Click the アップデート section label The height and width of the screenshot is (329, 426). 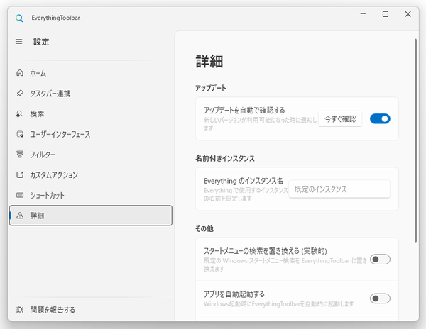[x=211, y=88]
